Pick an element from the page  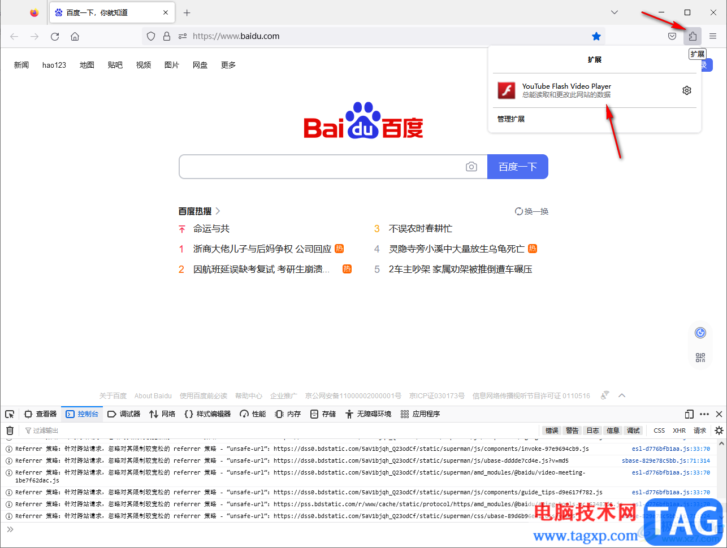(x=10, y=414)
